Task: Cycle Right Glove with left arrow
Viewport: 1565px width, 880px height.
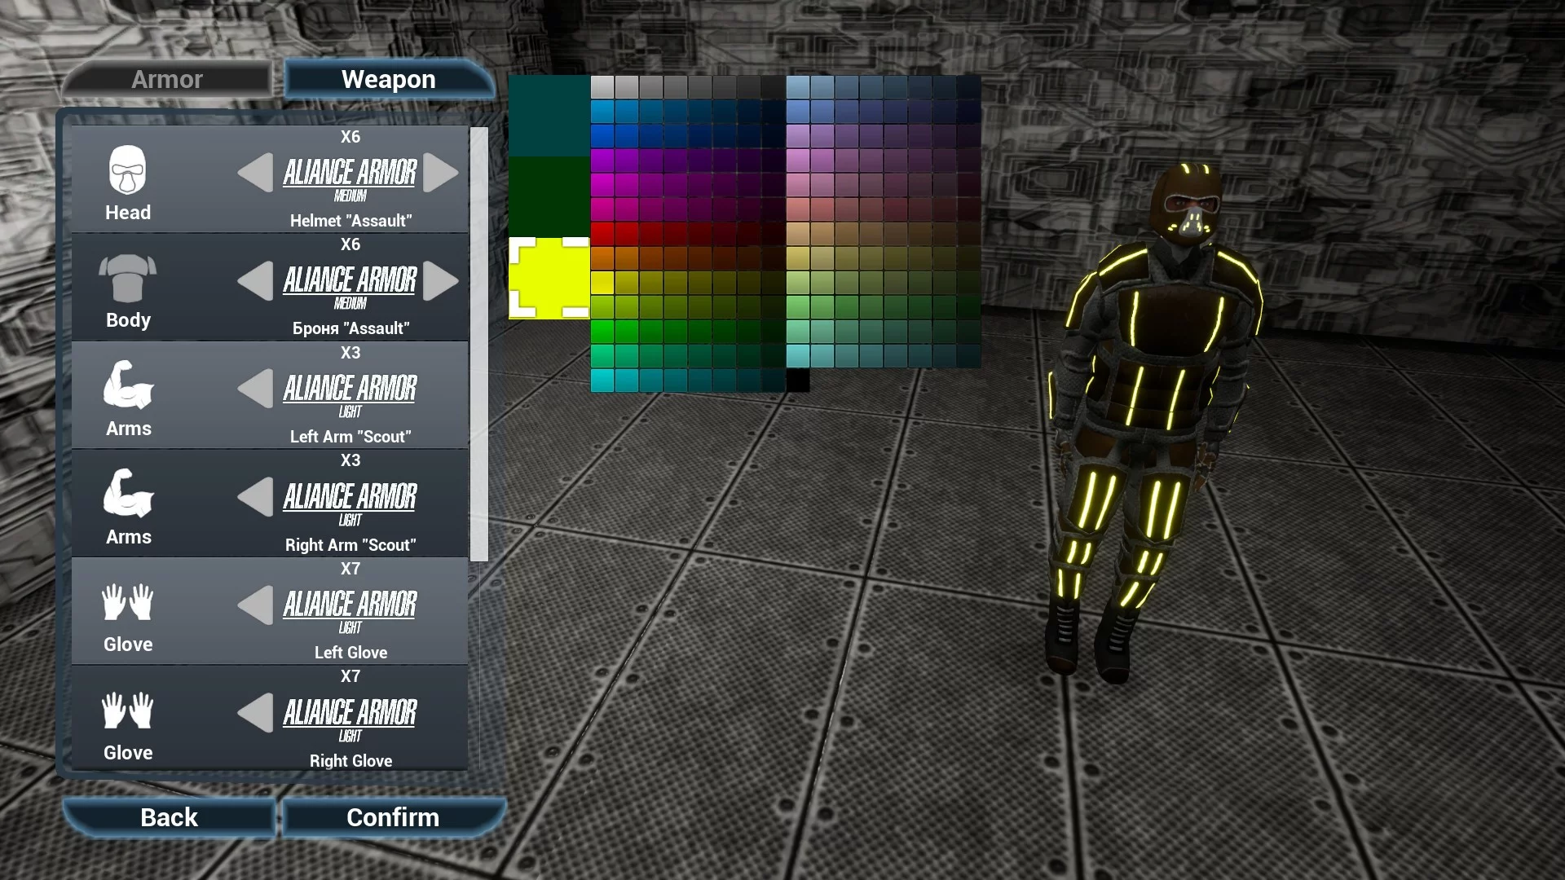Action: (255, 713)
